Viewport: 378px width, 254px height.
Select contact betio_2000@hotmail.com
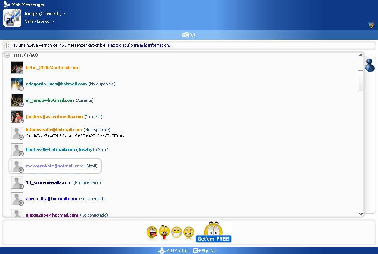pos(52,68)
